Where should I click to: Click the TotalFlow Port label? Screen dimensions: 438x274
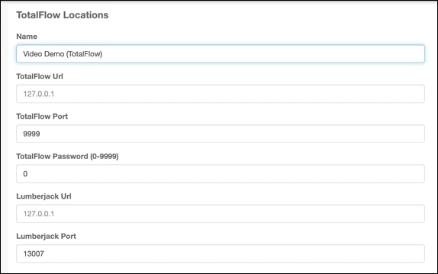coord(42,116)
